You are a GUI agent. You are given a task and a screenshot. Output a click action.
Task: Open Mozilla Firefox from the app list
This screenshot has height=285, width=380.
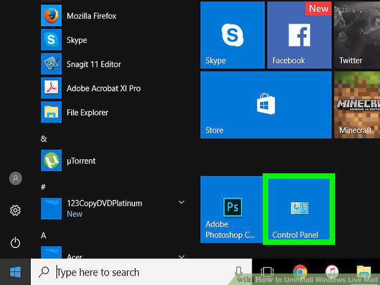pos(112,16)
